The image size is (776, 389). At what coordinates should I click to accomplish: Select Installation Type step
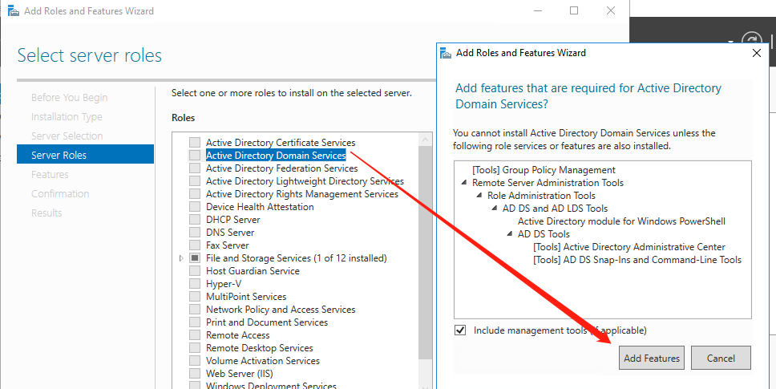pos(67,117)
